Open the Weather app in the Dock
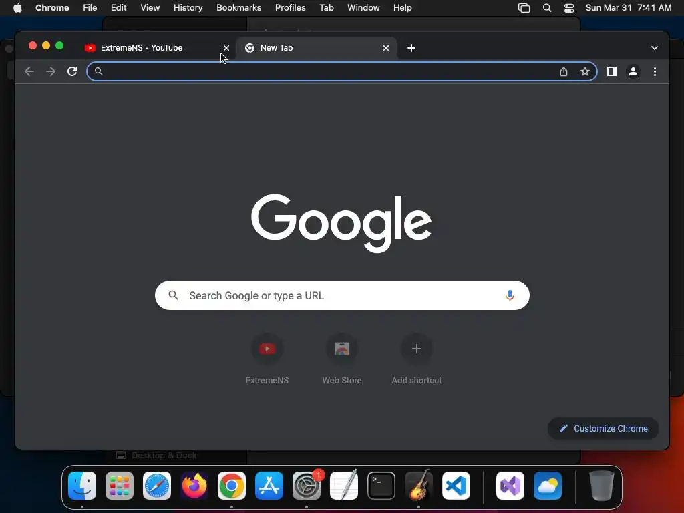Image resolution: width=684 pixels, height=513 pixels. [x=548, y=486]
